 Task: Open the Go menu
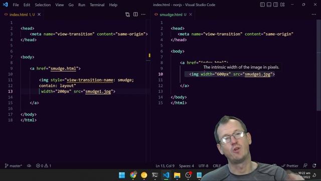pos(71,5)
